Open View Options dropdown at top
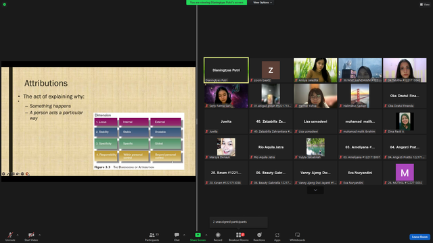The width and height of the screenshot is (433, 243). pos(263,3)
